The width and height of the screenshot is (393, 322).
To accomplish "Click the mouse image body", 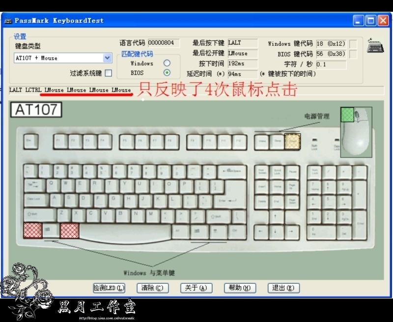I will 356,138.
